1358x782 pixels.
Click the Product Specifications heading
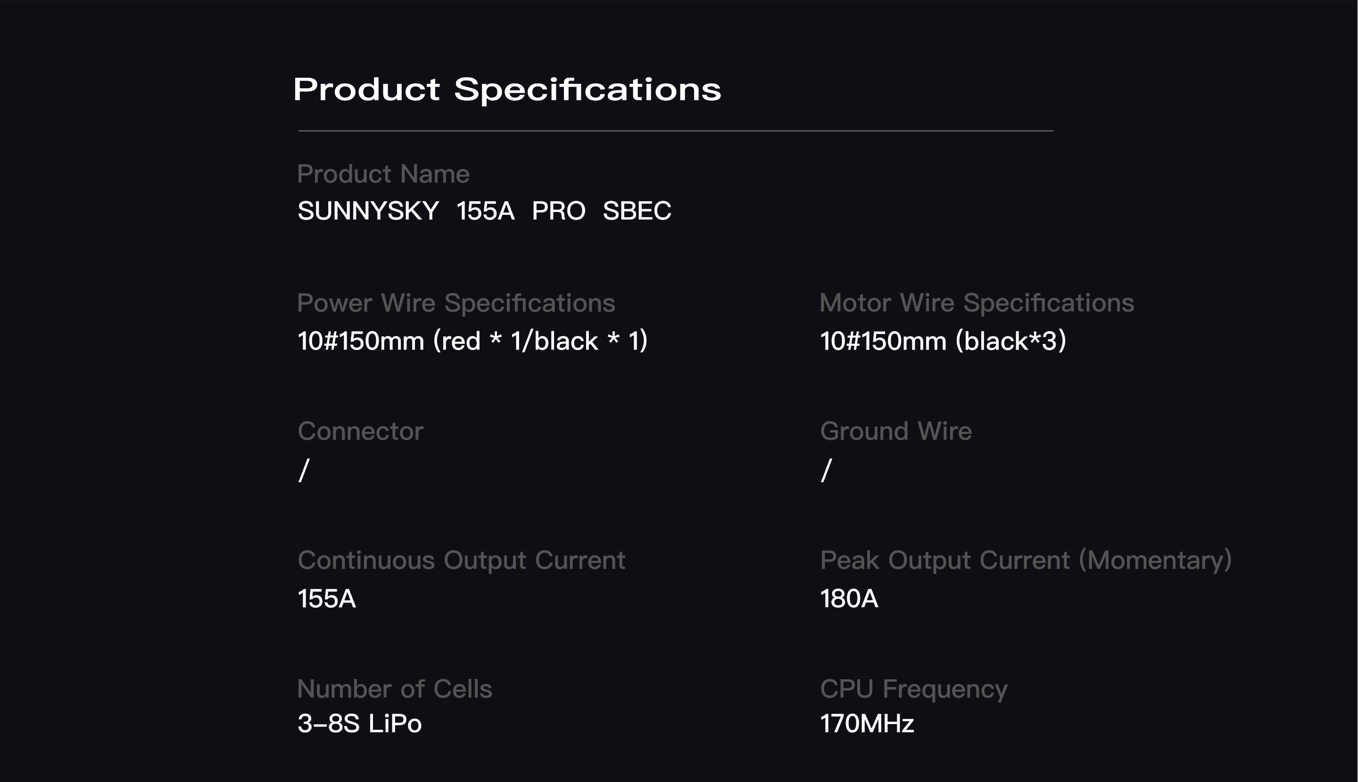506,89
